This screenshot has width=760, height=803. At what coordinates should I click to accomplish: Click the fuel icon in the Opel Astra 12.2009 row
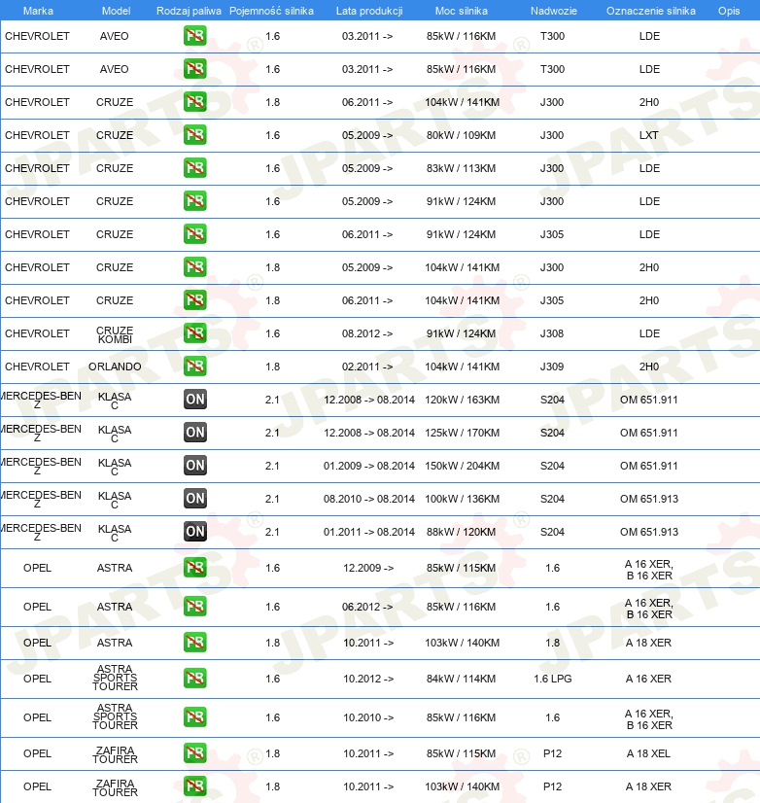pos(195,568)
